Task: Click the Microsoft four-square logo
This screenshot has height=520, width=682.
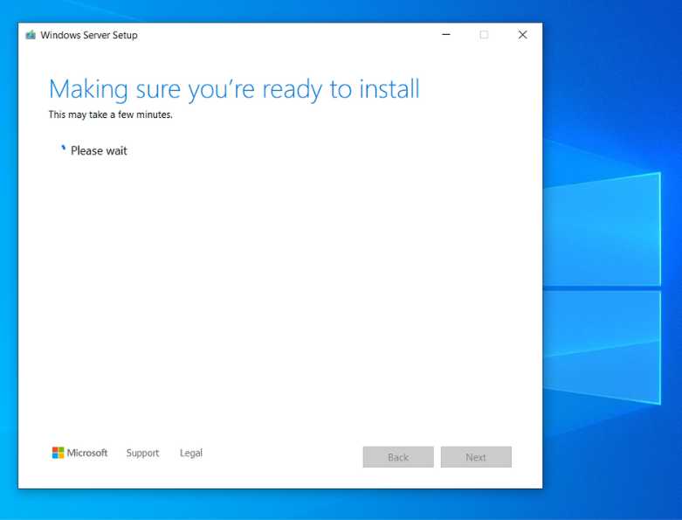Action: click(x=58, y=453)
